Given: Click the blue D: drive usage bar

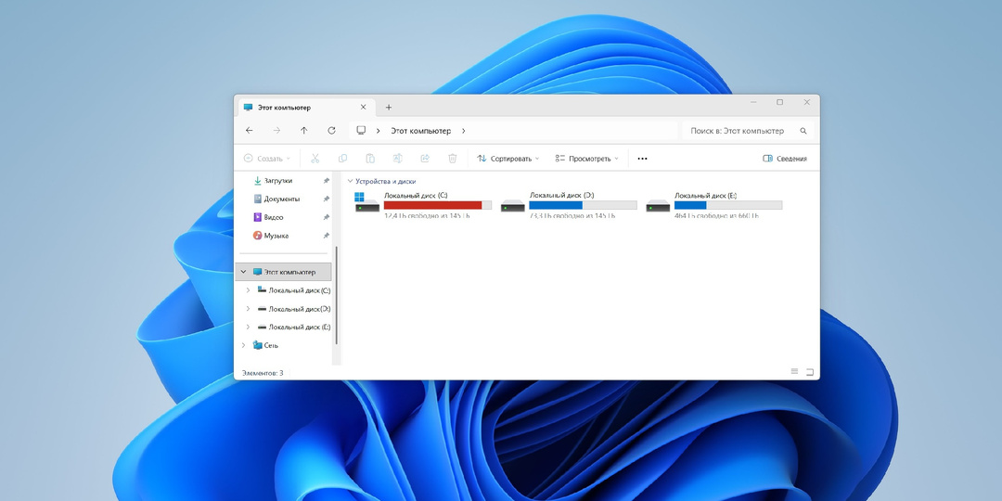Looking at the screenshot, I should pos(583,205).
